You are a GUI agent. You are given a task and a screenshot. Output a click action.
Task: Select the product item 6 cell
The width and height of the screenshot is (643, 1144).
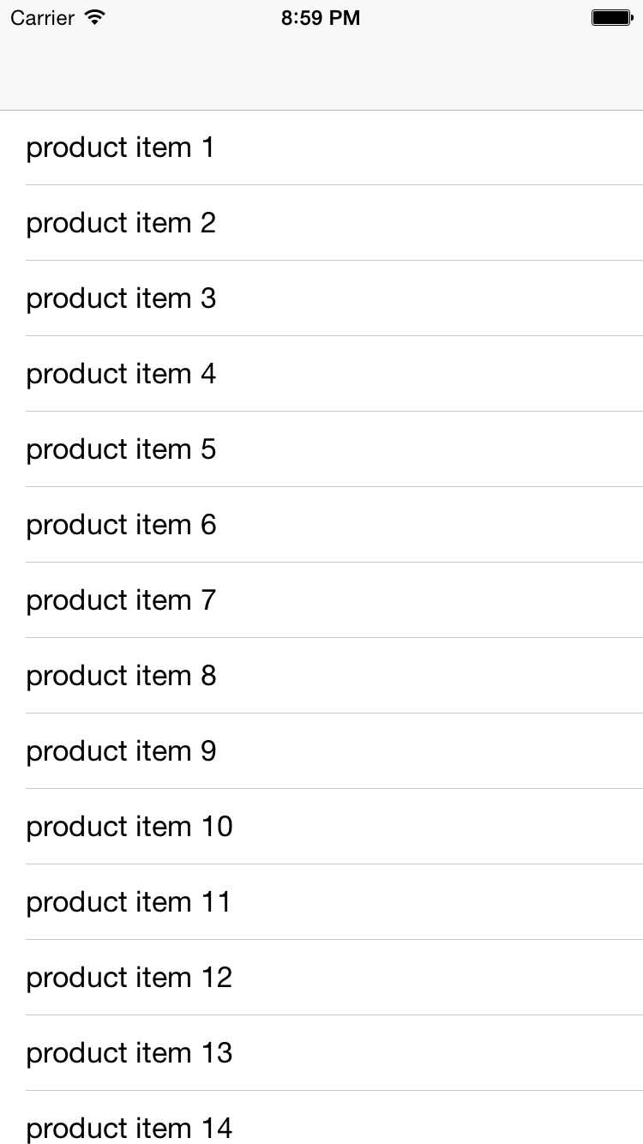point(121,525)
